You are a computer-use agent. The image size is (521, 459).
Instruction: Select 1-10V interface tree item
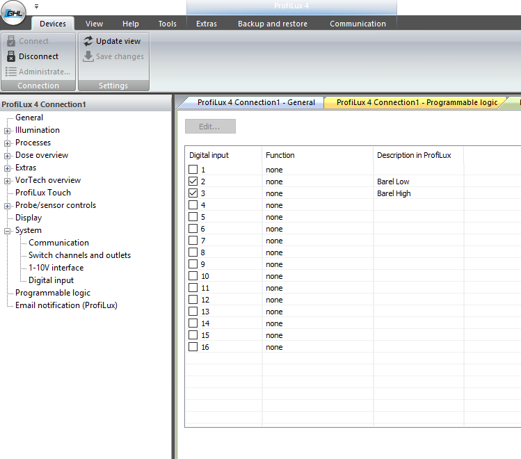[x=56, y=268]
